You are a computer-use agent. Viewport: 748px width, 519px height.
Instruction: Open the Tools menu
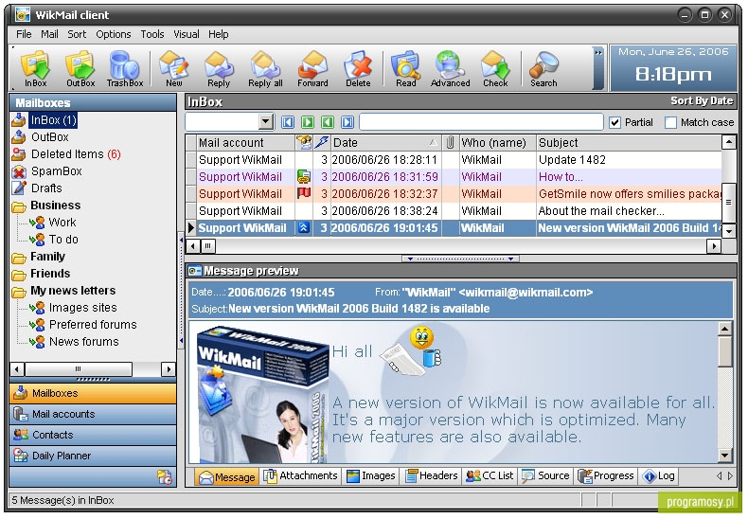pos(152,34)
